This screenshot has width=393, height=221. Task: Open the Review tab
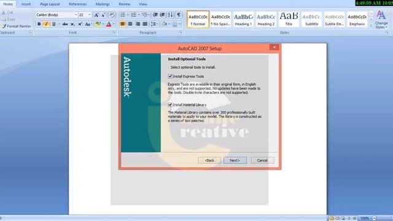click(x=124, y=4)
